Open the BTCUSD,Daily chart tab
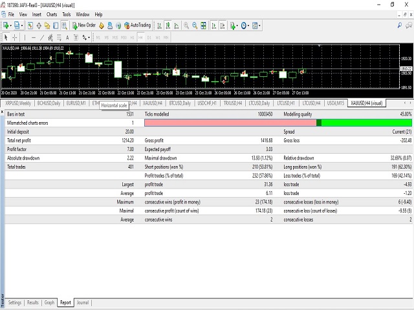Image resolution: width=414 pixels, height=310 pixels. [179, 103]
